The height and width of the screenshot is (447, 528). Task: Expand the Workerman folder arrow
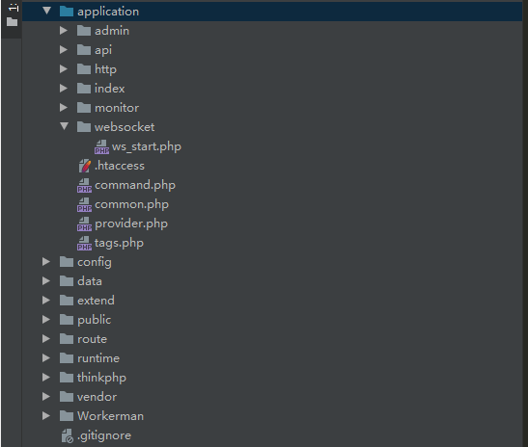tap(46, 416)
